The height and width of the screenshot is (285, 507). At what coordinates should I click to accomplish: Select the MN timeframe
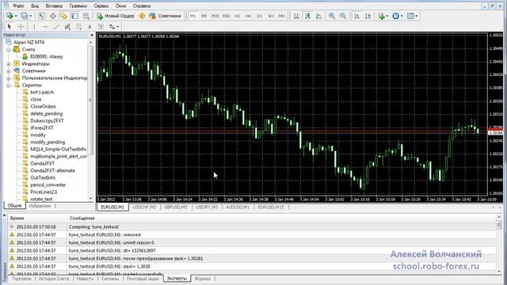[x=282, y=16]
